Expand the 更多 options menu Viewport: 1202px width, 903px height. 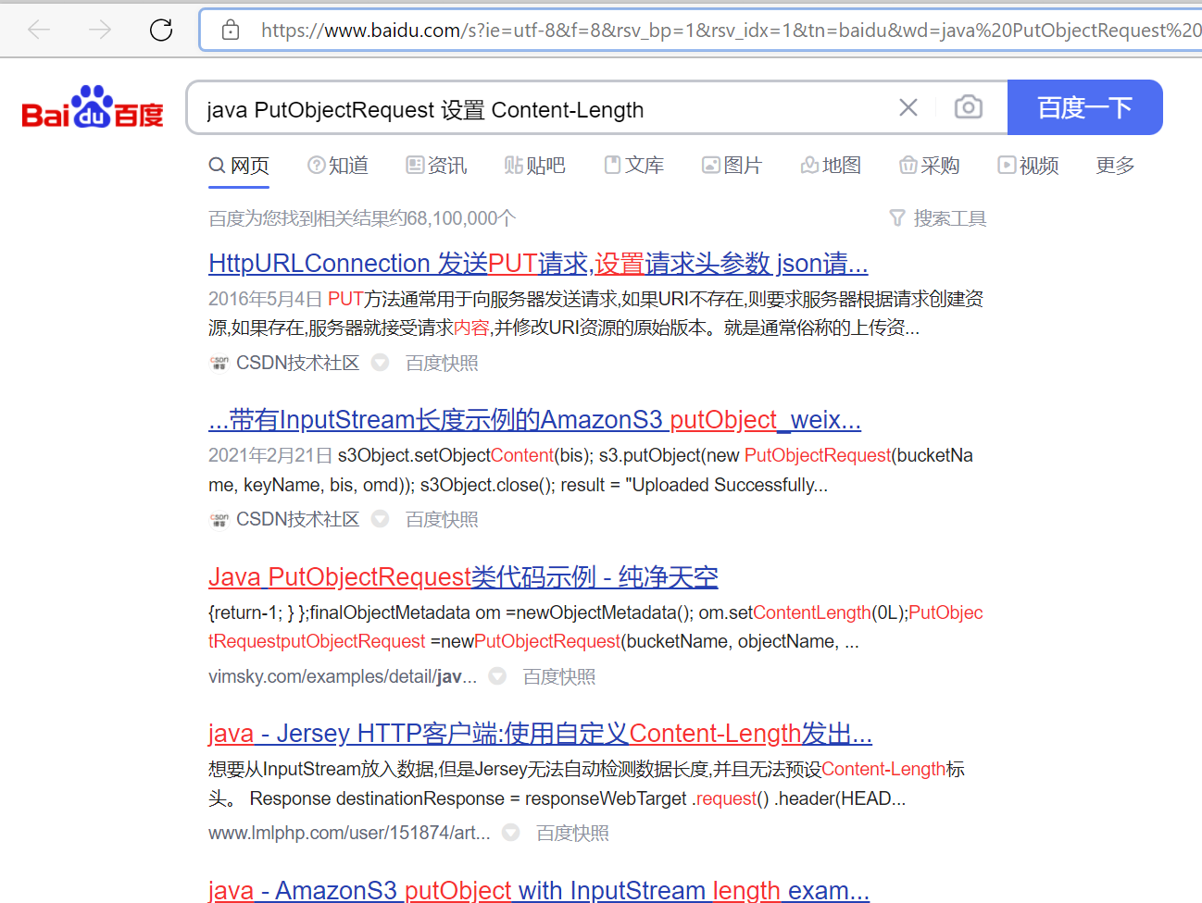pyautogui.click(x=1114, y=165)
